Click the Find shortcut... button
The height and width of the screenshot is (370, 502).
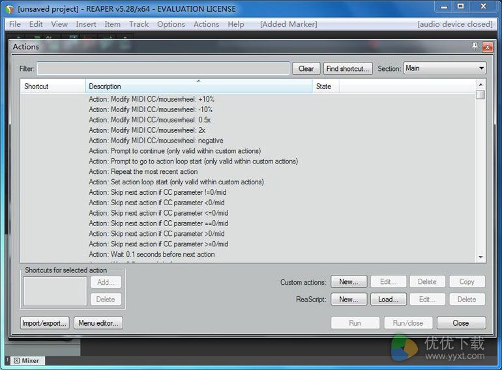(x=347, y=68)
